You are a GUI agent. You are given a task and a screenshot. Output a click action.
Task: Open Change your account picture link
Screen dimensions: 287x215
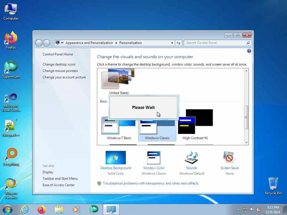(64, 77)
